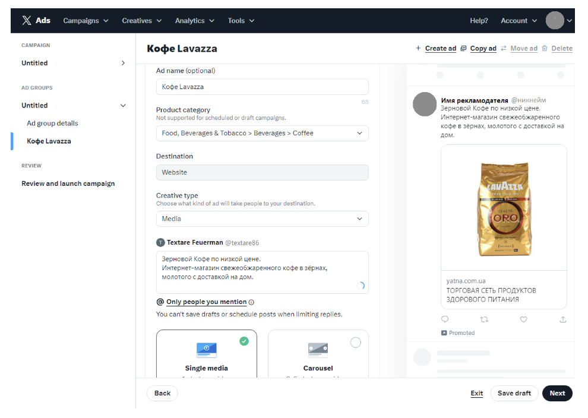Click the Move ad link
588x418 pixels.
click(524, 48)
